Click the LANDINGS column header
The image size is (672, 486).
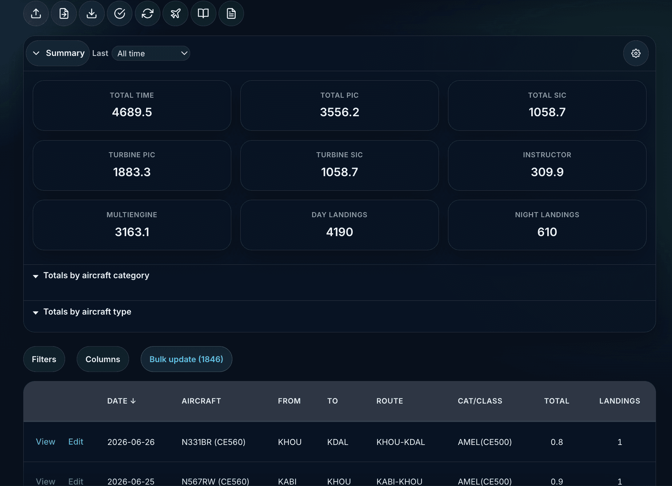[x=620, y=401]
